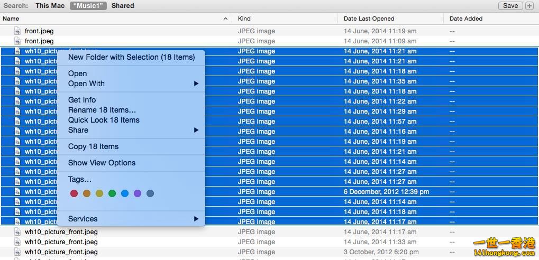Apply the blue tag color
This screenshot has width=539, height=260.
pos(125,194)
